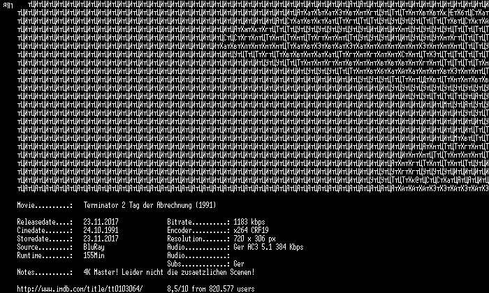Click the Cinedate value 24.10.1991
Screen dimensions: 489x293
(101, 230)
